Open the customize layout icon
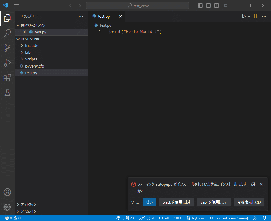The image size is (271, 221). tap(225, 6)
